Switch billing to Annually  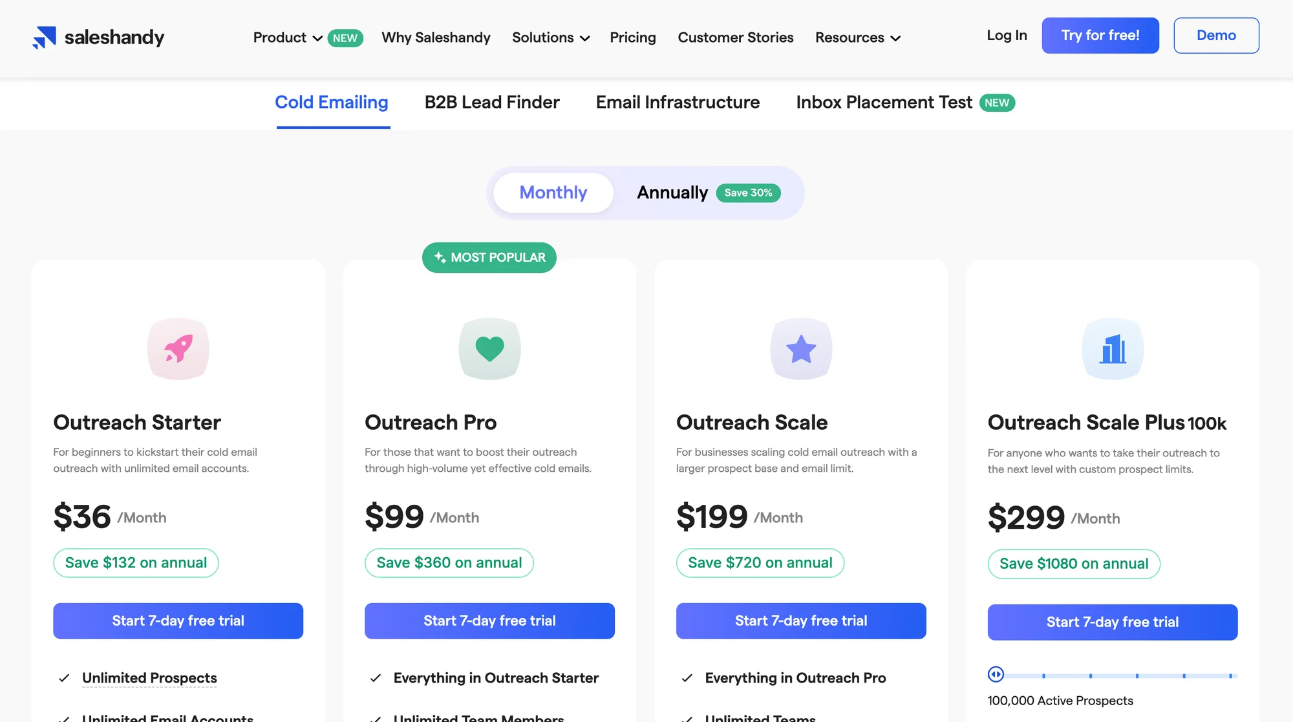tap(672, 193)
